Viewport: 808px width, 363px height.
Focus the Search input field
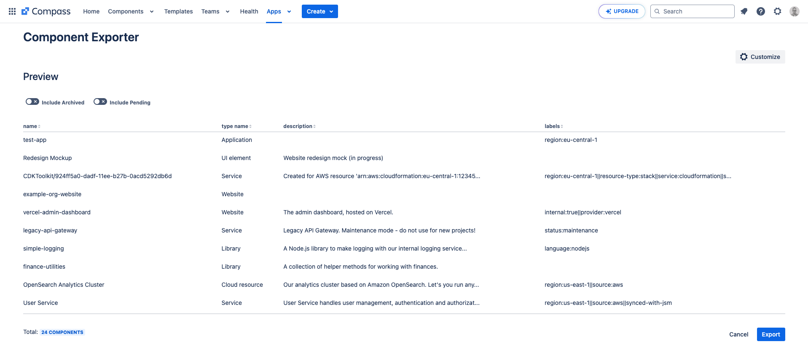696,11
